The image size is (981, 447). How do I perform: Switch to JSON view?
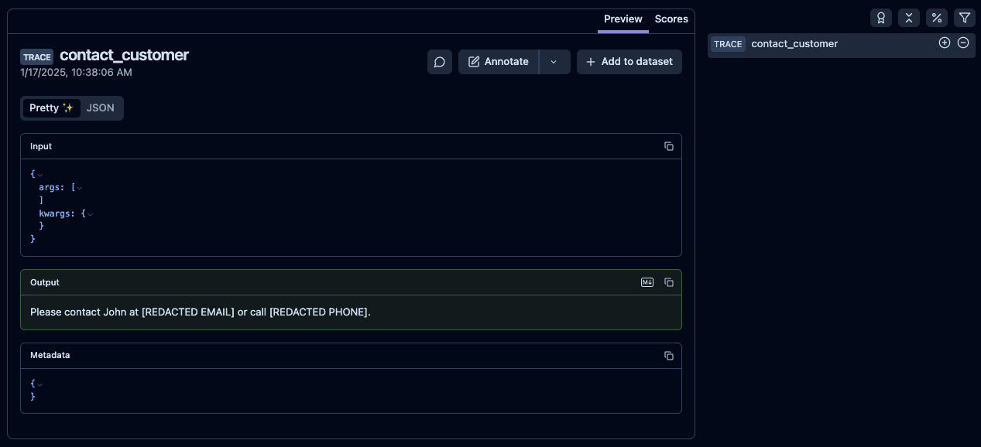click(x=100, y=108)
